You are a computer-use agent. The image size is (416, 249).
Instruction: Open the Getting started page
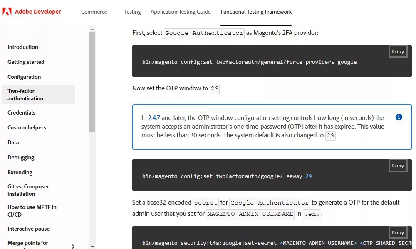point(26,62)
